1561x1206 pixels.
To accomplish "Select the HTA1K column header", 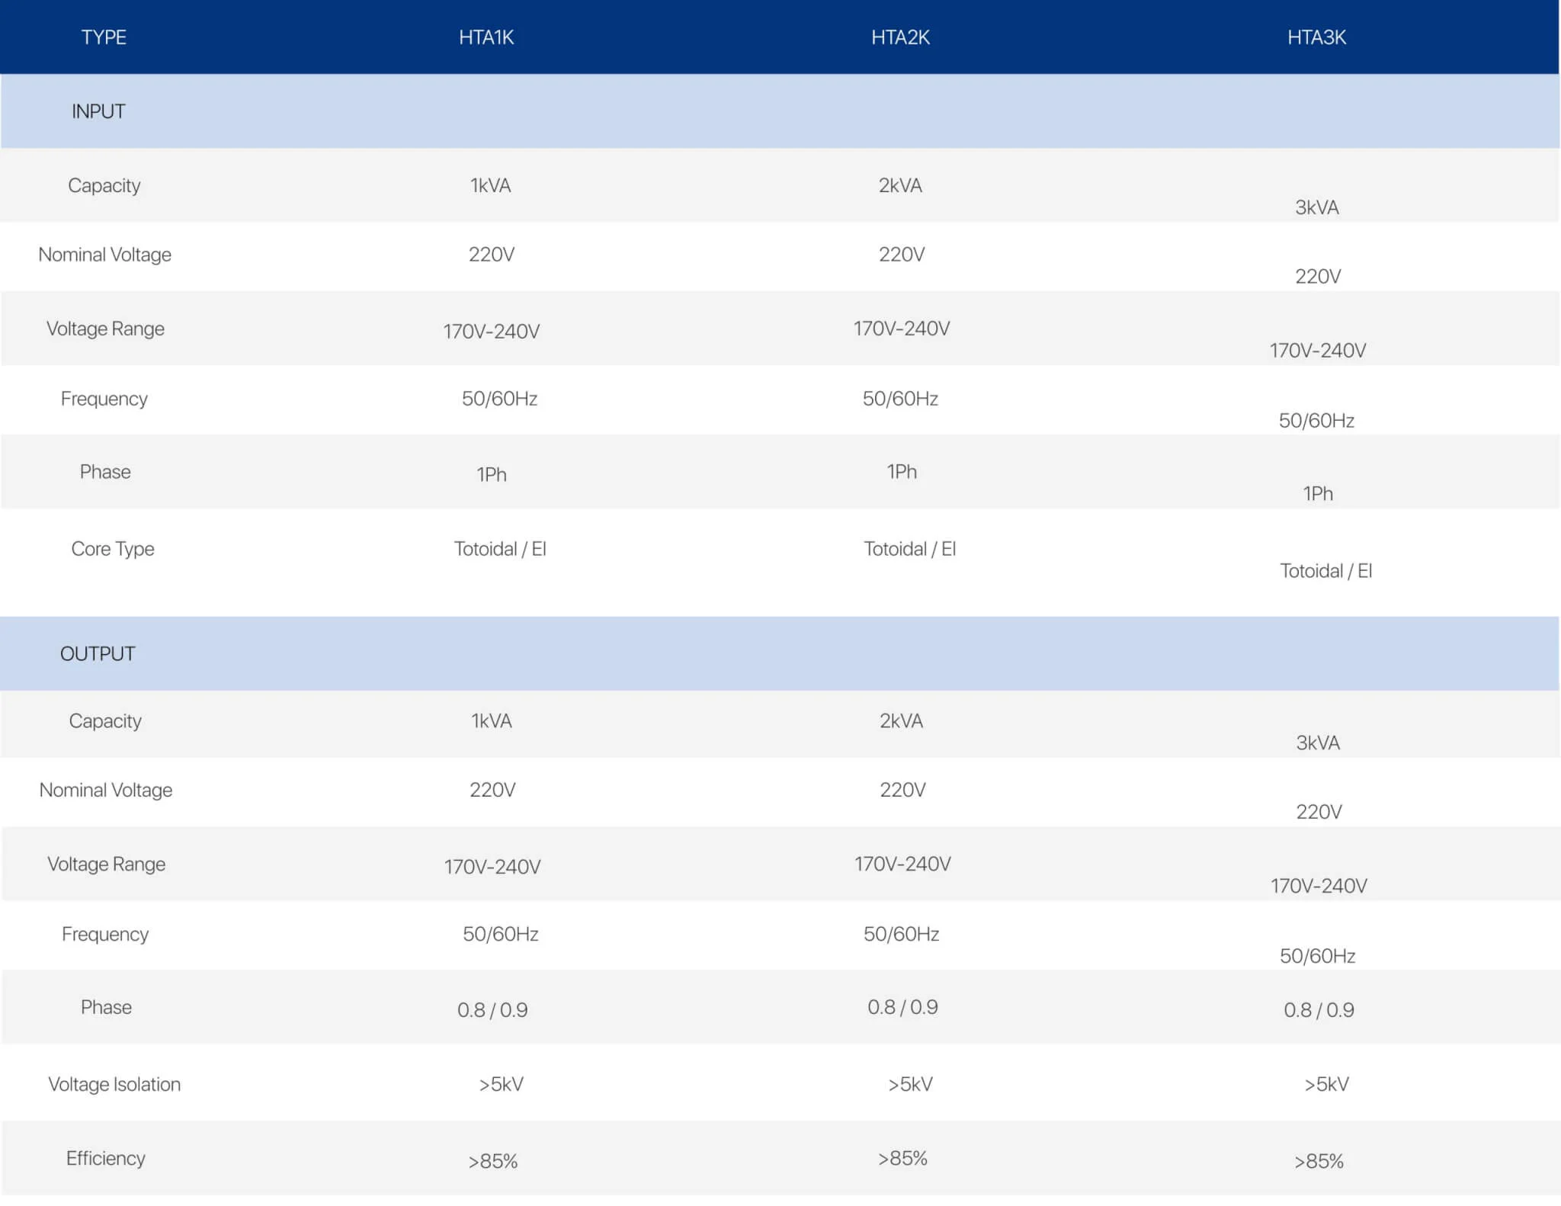I will click(x=486, y=37).
